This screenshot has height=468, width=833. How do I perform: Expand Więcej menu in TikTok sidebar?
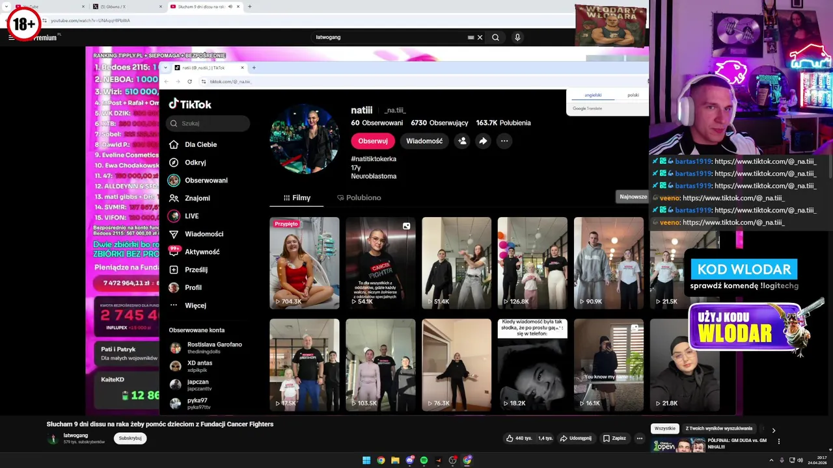(x=187, y=305)
